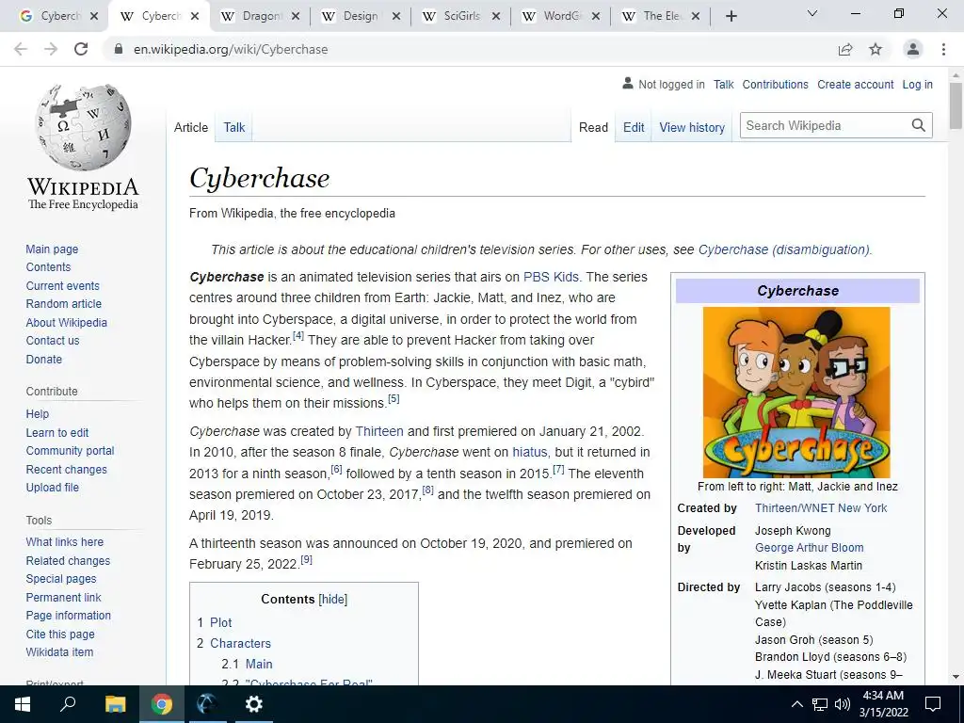Click Log in
The height and width of the screenshot is (723, 964).
coord(917,84)
